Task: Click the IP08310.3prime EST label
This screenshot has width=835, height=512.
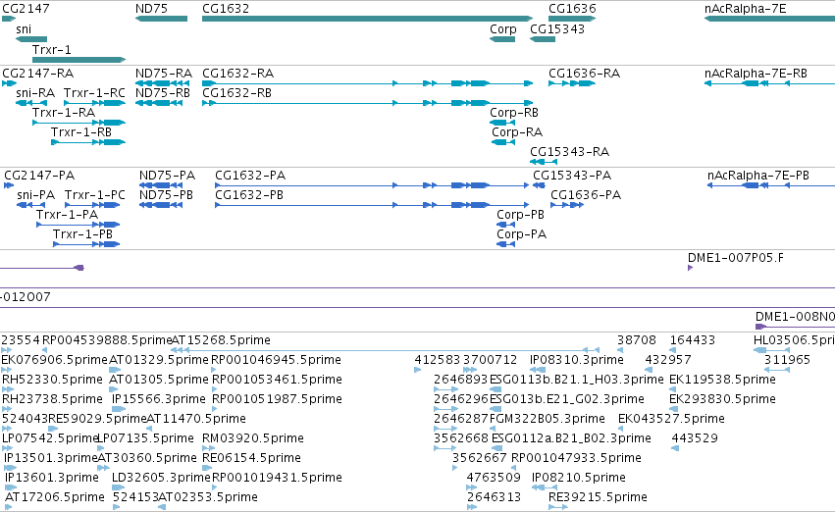Action: point(577,360)
